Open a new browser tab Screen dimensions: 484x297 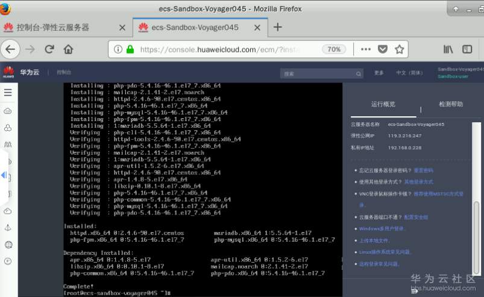click(277, 27)
